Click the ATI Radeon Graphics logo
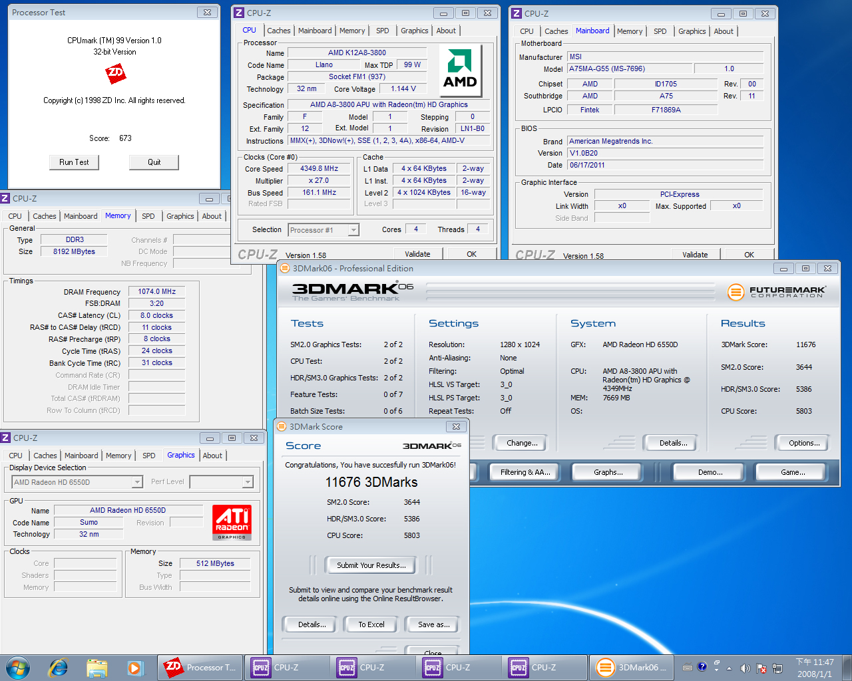The height and width of the screenshot is (681, 852). [x=232, y=522]
